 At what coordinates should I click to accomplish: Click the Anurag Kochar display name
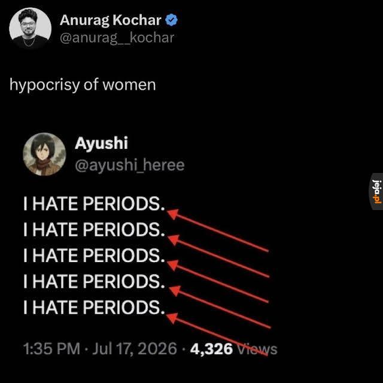(x=110, y=20)
